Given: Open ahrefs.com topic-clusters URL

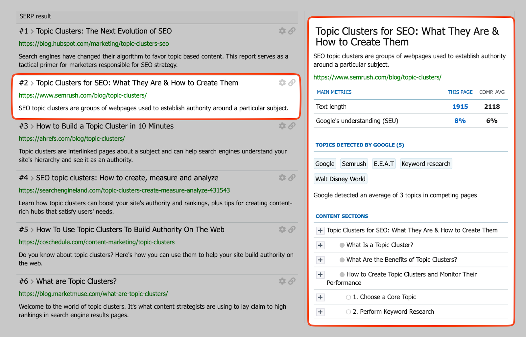Looking at the screenshot, I should coord(72,139).
